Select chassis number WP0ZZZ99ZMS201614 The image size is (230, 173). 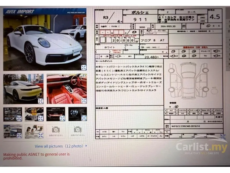(x=185, y=126)
